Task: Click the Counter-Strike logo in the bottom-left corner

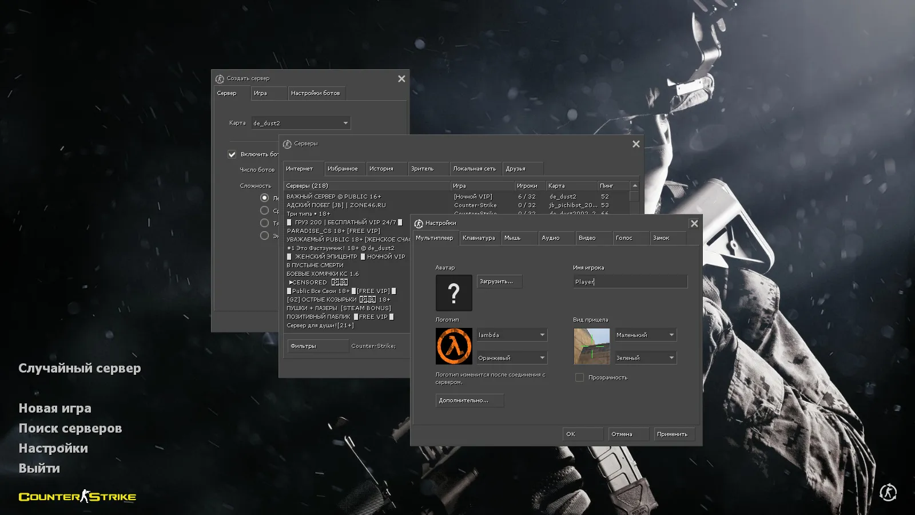Action: click(77, 497)
